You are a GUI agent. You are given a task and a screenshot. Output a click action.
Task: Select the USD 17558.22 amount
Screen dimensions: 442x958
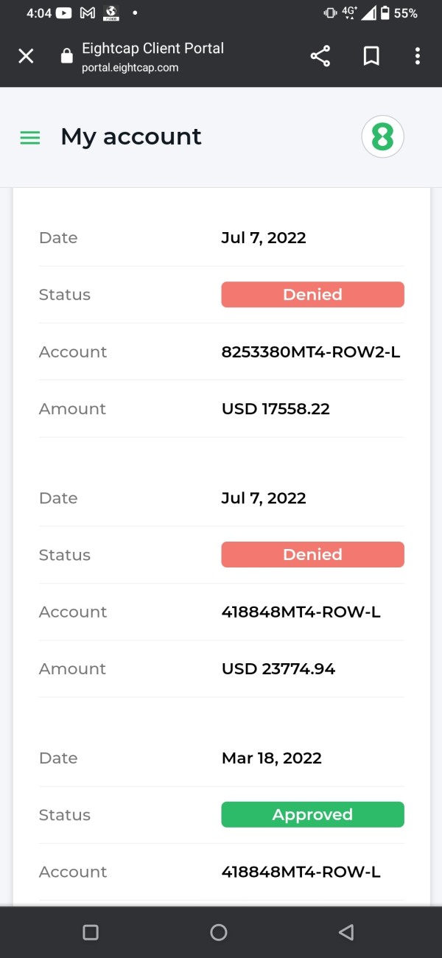[276, 409]
